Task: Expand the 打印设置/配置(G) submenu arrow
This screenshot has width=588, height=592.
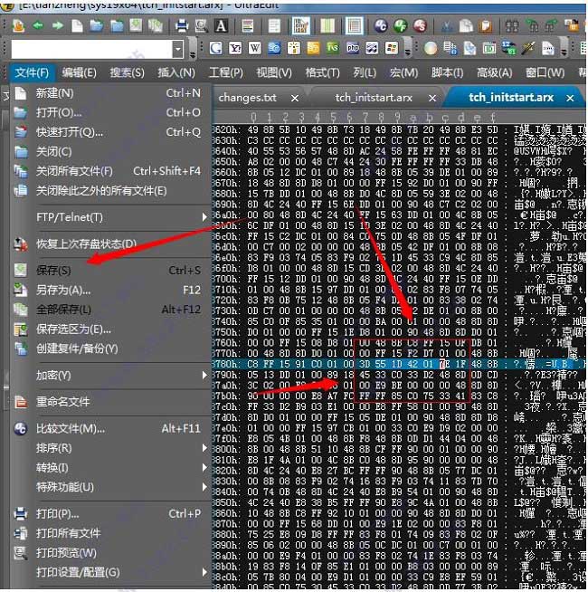Action: point(204,572)
